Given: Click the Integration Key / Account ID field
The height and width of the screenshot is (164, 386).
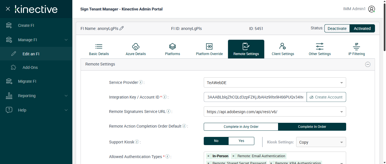Looking at the screenshot, I should click(x=255, y=97).
